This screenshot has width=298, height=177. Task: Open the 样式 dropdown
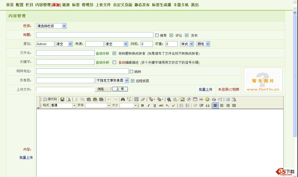187,44
